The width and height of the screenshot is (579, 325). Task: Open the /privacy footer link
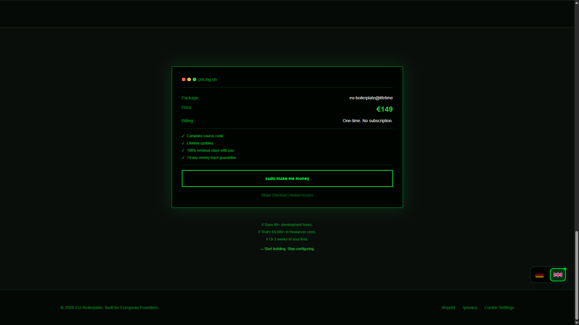coord(470,308)
